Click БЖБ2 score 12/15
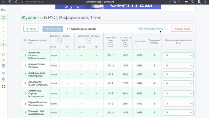The height and width of the screenshot is (118, 209). tap(125, 83)
